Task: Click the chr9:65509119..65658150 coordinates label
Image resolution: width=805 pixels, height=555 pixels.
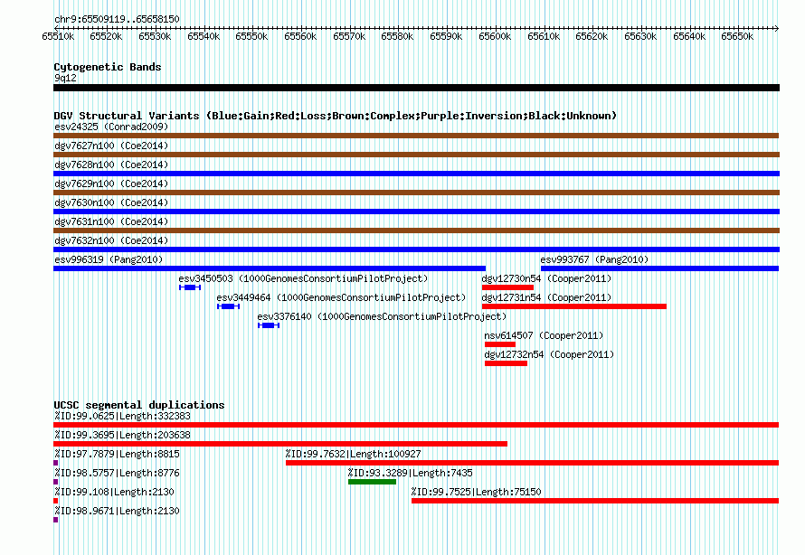Action: [x=117, y=19]
